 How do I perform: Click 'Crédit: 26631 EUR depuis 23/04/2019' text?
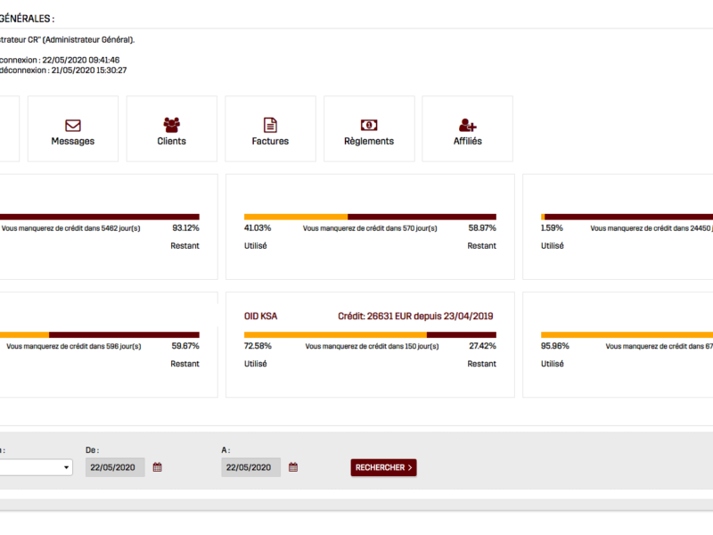[415, 317]
